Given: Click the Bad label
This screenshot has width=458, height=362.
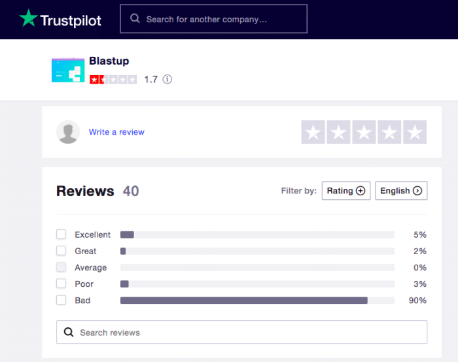Looking at the screenshot, I should (x=82, y=300).
